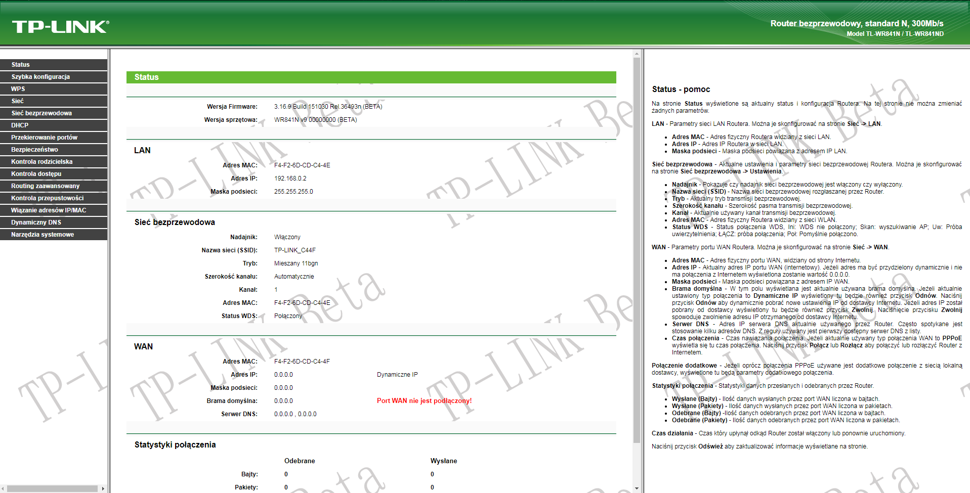Screen dimensions: 970x493
Task: Click the LAN section heading
Action: point(142,151)
